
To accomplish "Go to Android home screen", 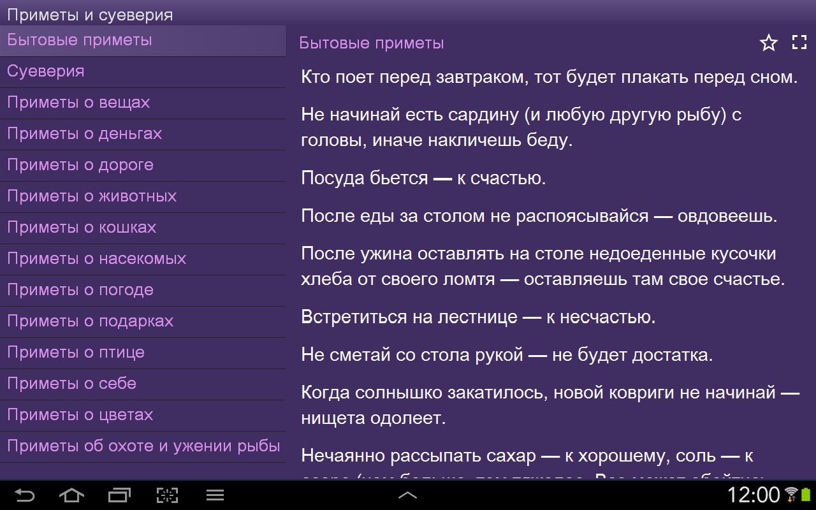I will (x=71, y=495).
